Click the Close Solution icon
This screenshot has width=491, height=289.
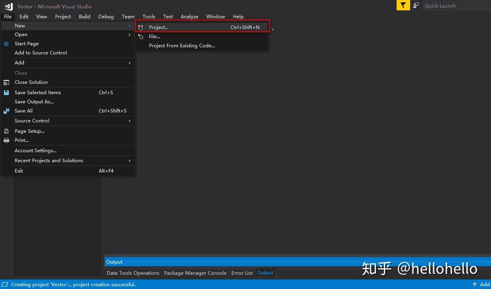pyautogui.click(x=6, y=82)
